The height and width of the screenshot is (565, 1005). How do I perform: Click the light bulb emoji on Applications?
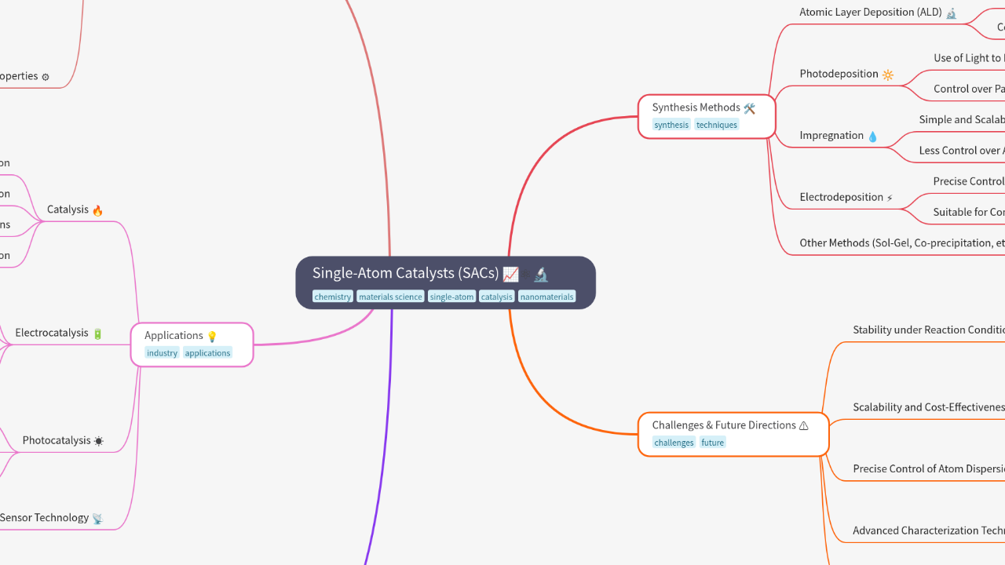click(211, 337)
